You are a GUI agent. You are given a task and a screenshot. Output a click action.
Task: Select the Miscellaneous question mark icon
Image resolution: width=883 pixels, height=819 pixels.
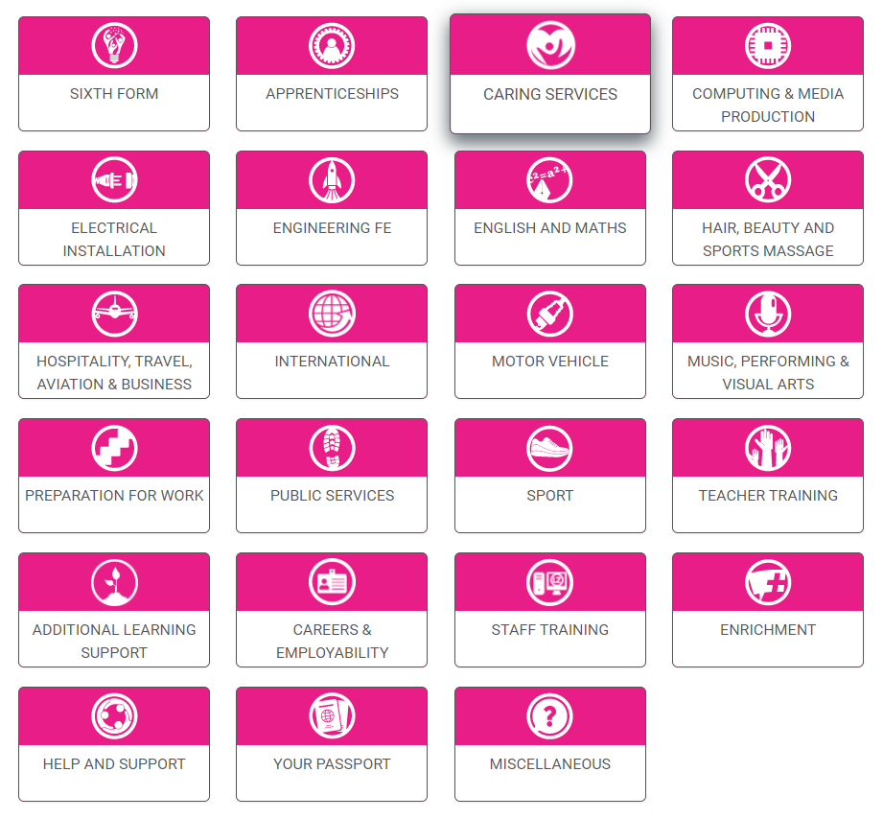click(x=549, y=716)
